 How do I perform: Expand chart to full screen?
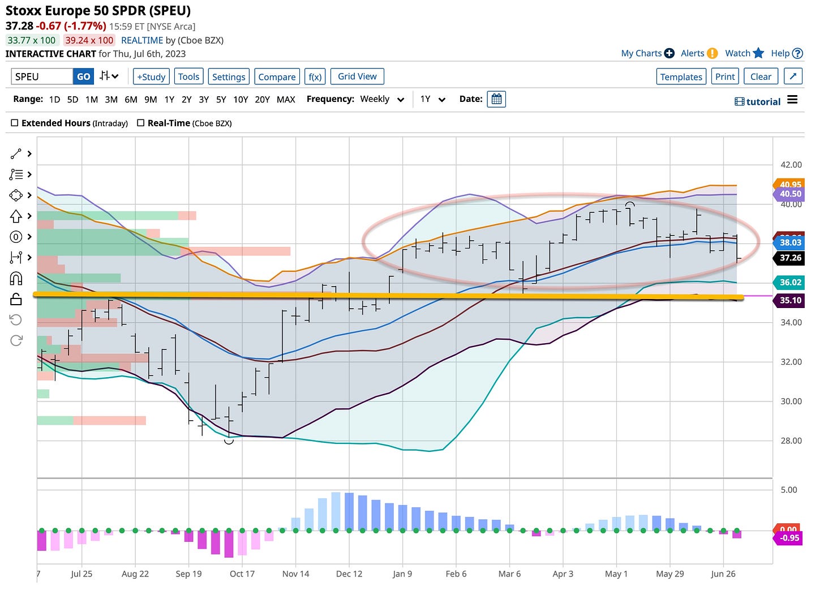[x=793, y=76]
